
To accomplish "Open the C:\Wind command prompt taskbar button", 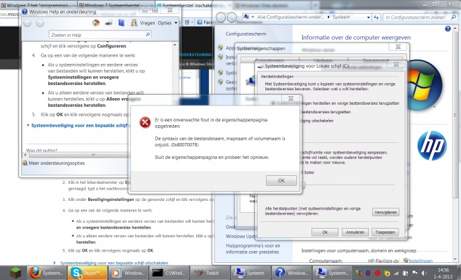I will pos(169,273).
